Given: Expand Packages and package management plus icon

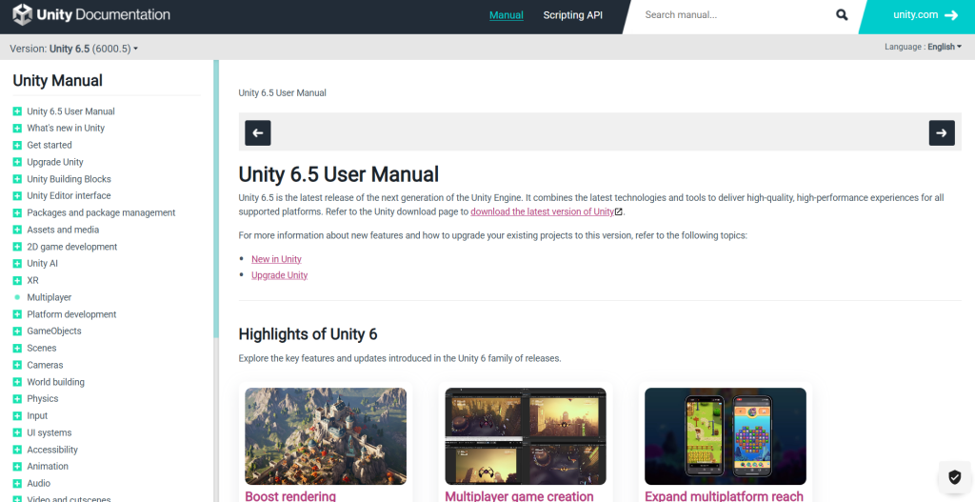Looking at the screenshot, I should 17,212.
